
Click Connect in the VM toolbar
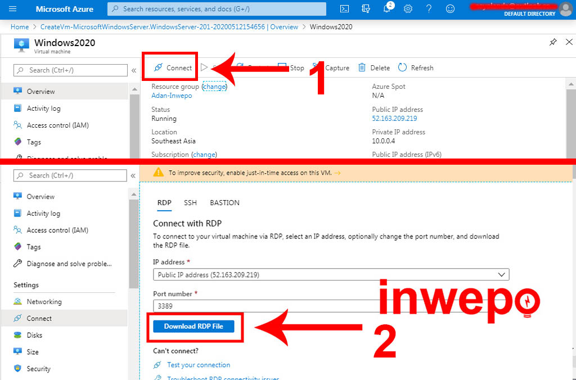pyautogui.click(x=174, y=68)
